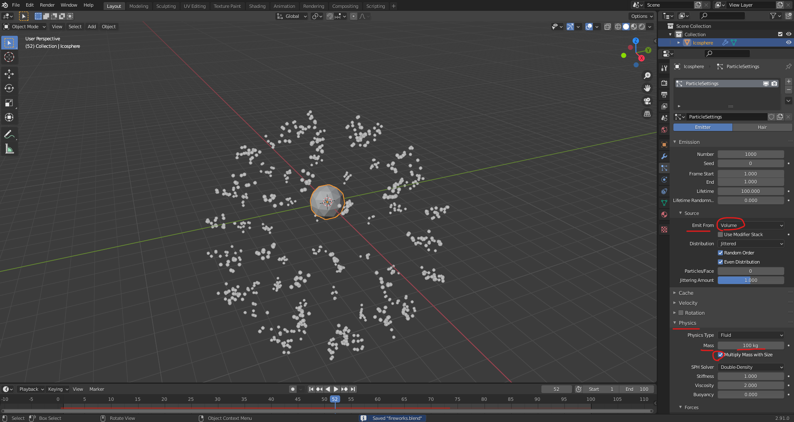Screen dimensions: 794x422
Task: Click the pan view hand icon
Action: 647,88
